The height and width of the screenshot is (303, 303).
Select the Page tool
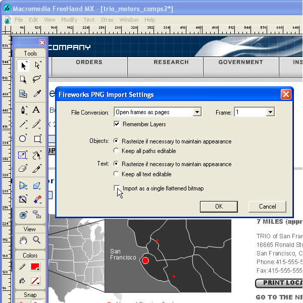click(x=23, y=79)
